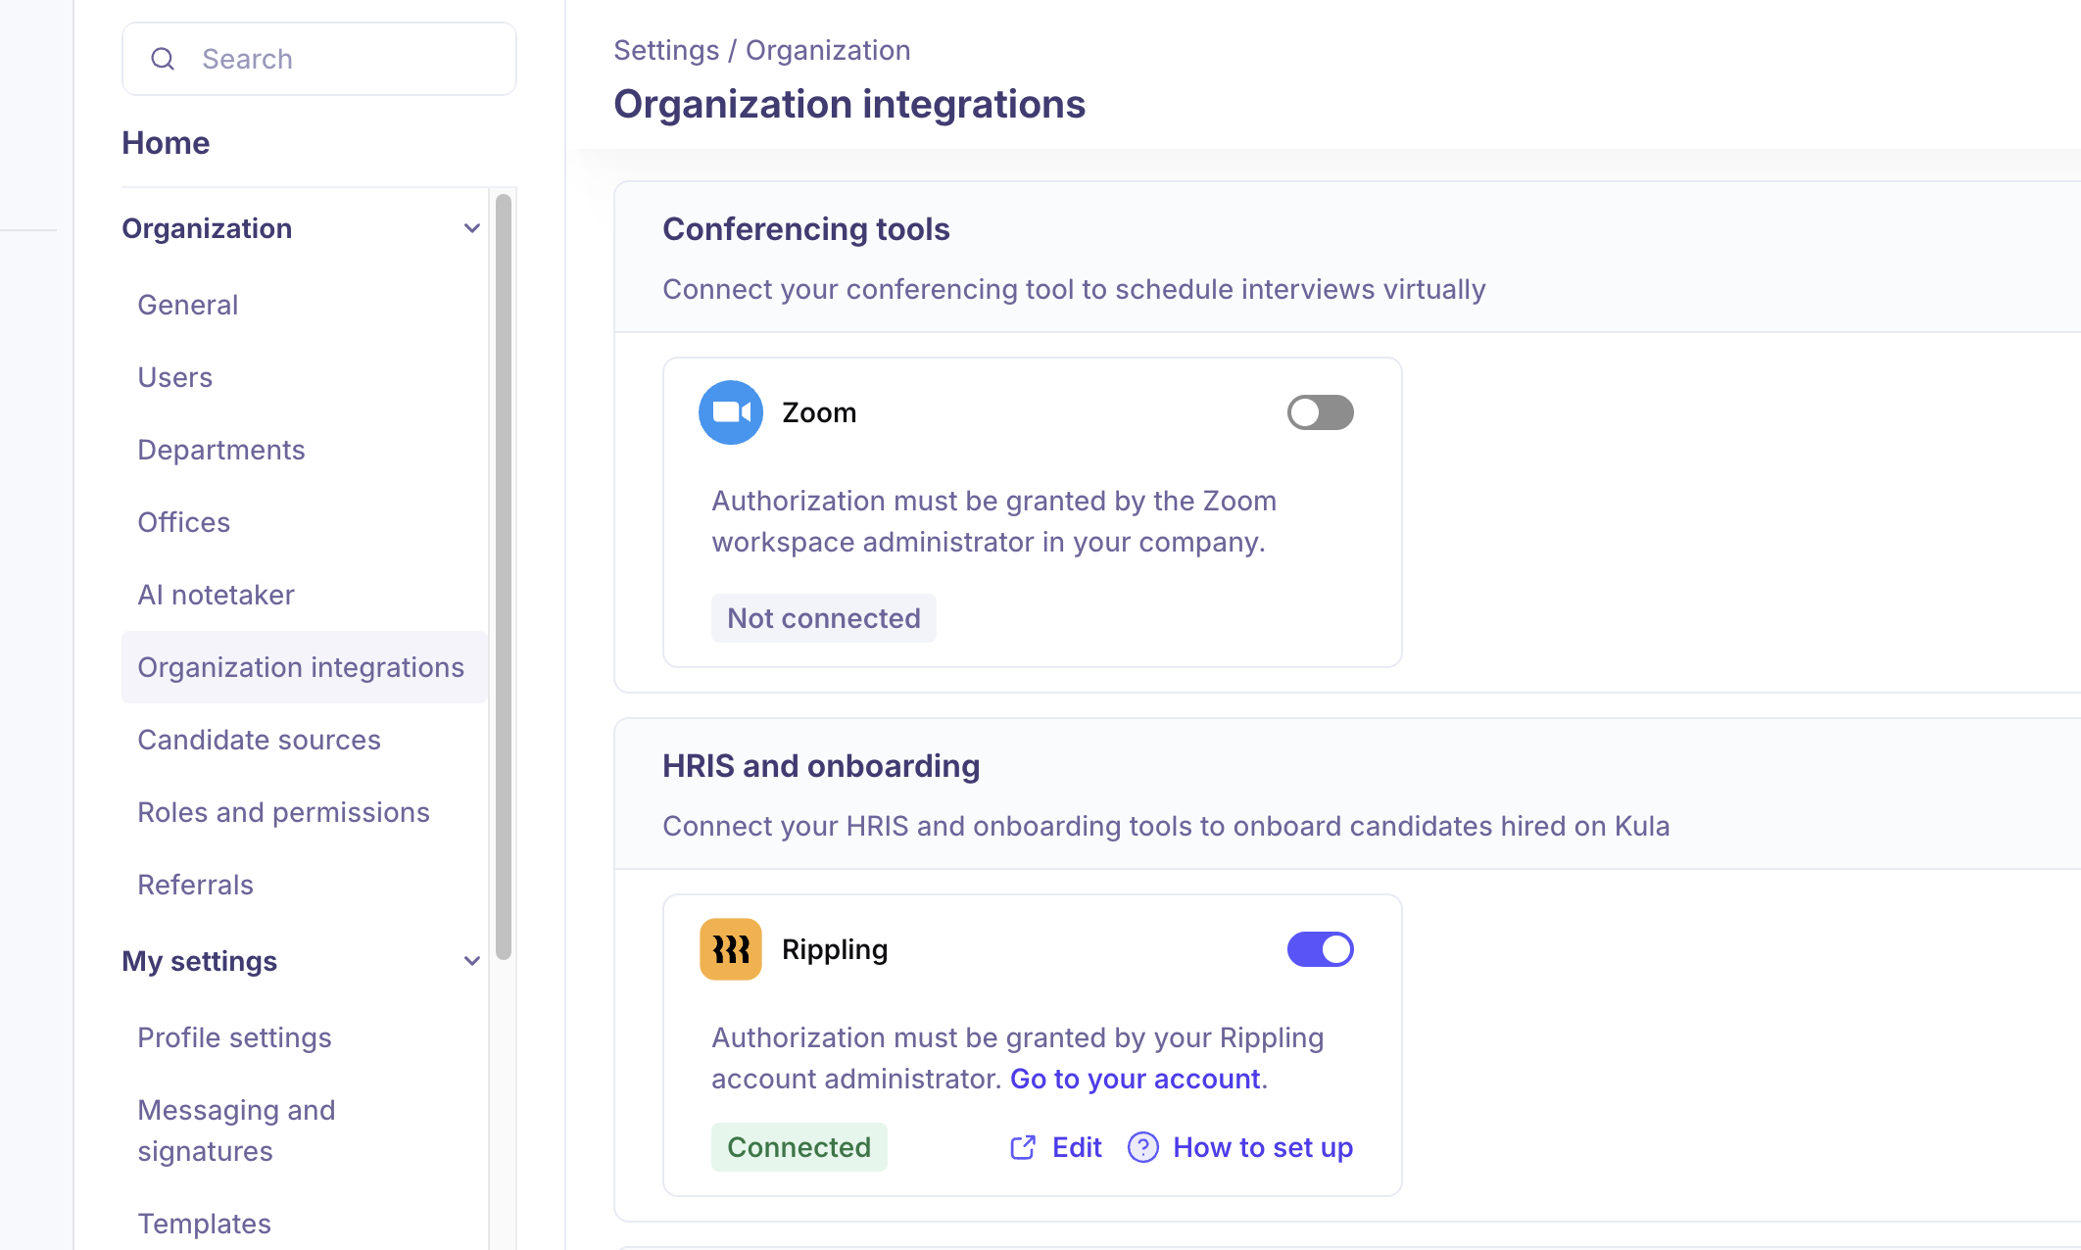Collapse the Organization section chevron
Viewport: 2081px width, 1250px height.
472,228
